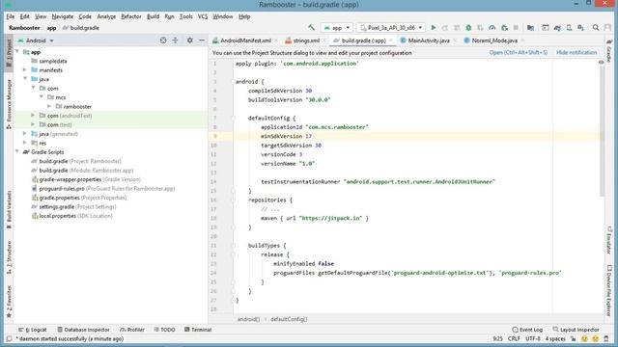Click the Sync Project with Gradle icon

[557, 28]
